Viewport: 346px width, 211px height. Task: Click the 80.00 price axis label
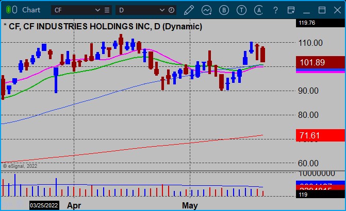point(308,115)
